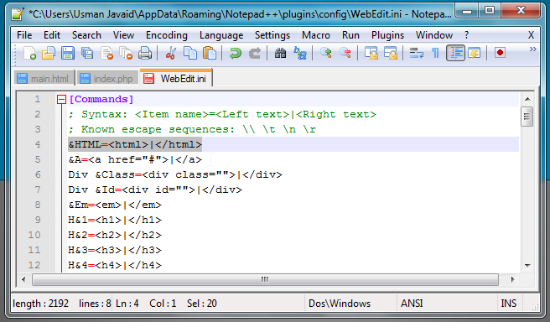Viewport: 550px width, 322px height.
Task: Switch to the main.html tab
Action: [44, 79]
